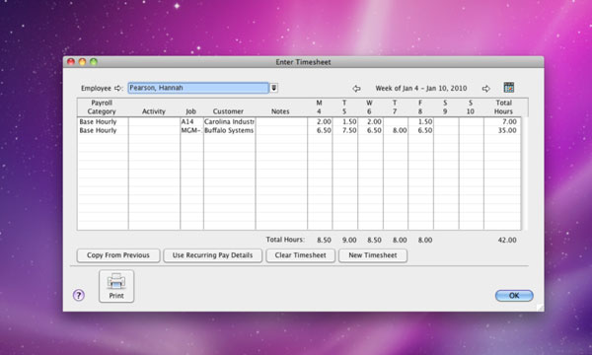Click the Payroll Category column header
The height and width of the screenshot is (355, 592).
102,107
